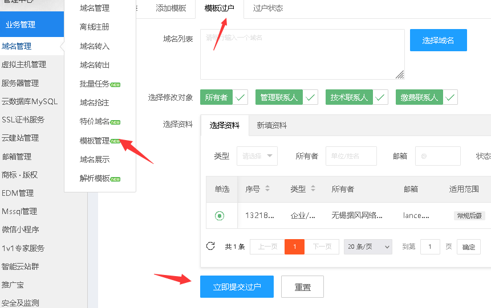Click the refresh icon beside 共1条
The width and height of the screenshot is (491, 308).
[x=210, y=246]
